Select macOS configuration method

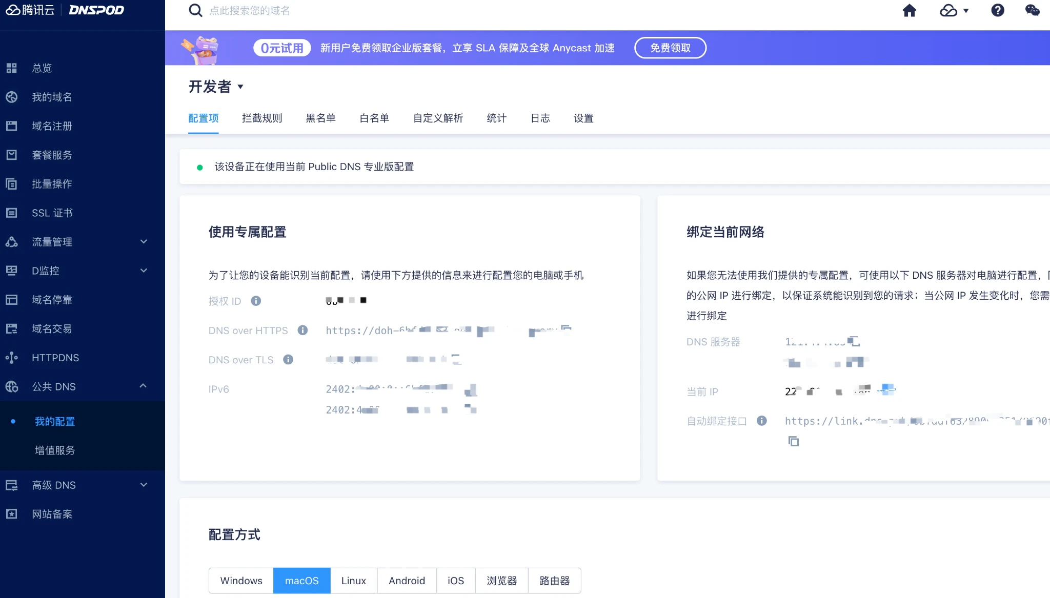pyautogui.click(x=301, y=581)
